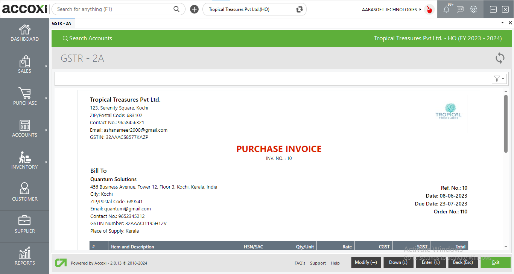Open the FAQ's link
Image resolution: width=514 pixels, height=274 pixels.
(x=300, y=263)
